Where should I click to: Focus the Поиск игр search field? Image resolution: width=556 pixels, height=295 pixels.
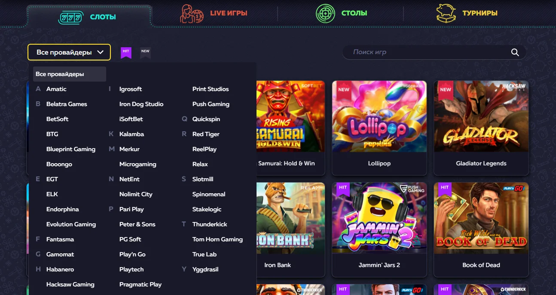pos(434,52)
